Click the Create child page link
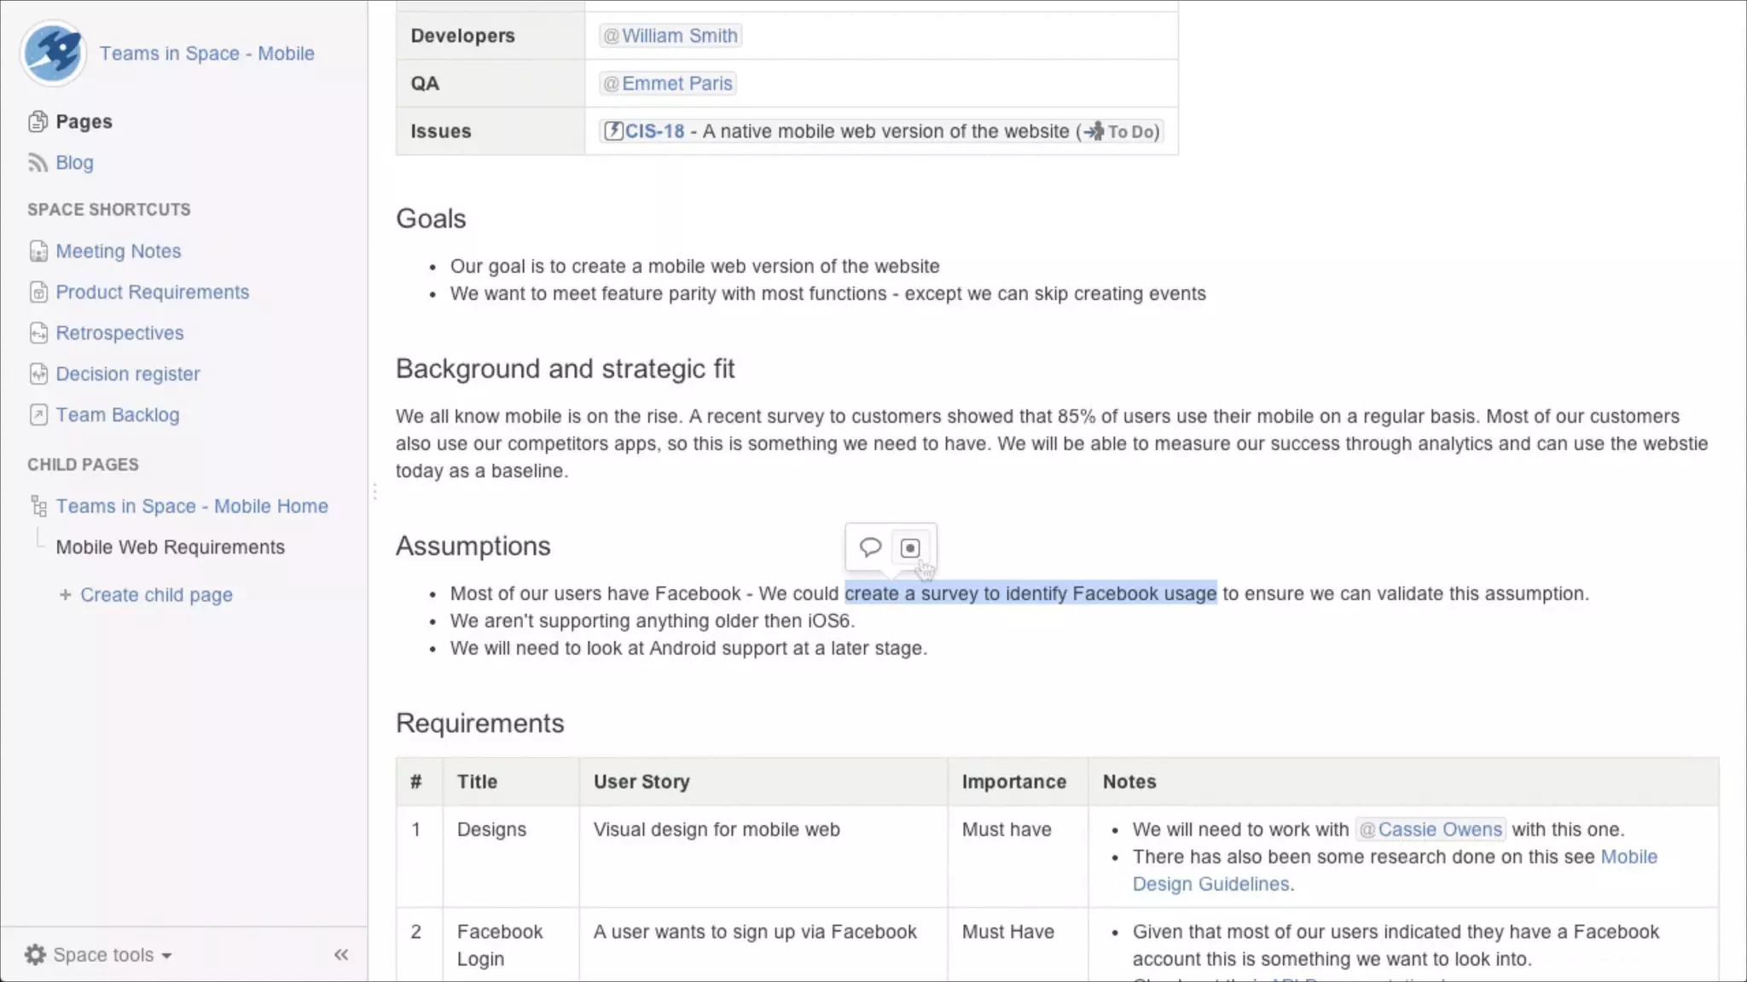Screen dimensions: 1747x982 155,595
